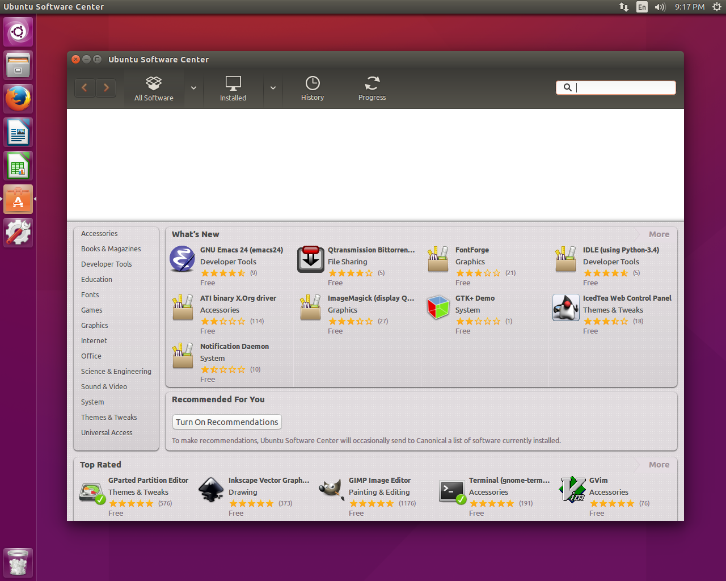
Task: Click the Turn On Recommendations button
Action: coord(227,422)
